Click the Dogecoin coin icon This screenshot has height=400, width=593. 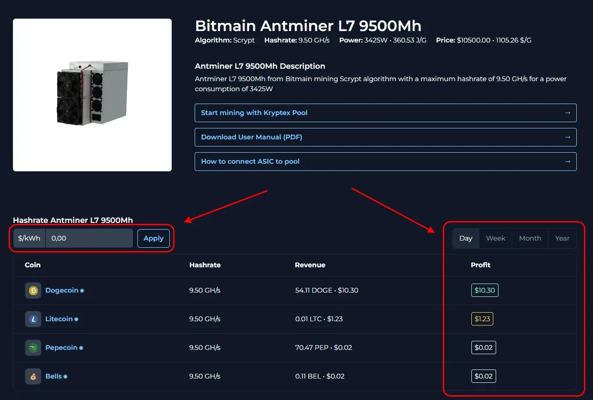33,290
